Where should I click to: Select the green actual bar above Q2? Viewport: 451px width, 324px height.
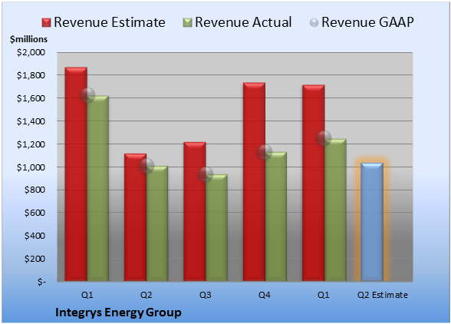pyautogui.click(x=157, y=223)
